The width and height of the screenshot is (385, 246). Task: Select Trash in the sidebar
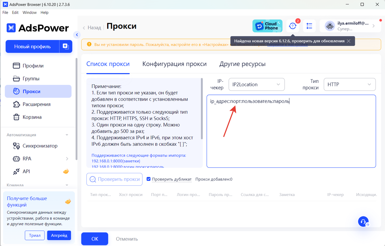point(38,117)
